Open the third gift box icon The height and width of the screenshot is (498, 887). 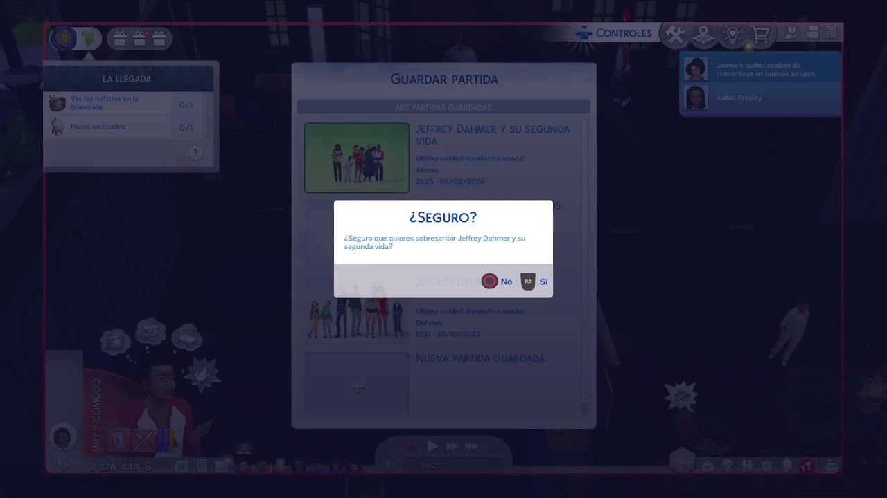[x=159, y=38]
